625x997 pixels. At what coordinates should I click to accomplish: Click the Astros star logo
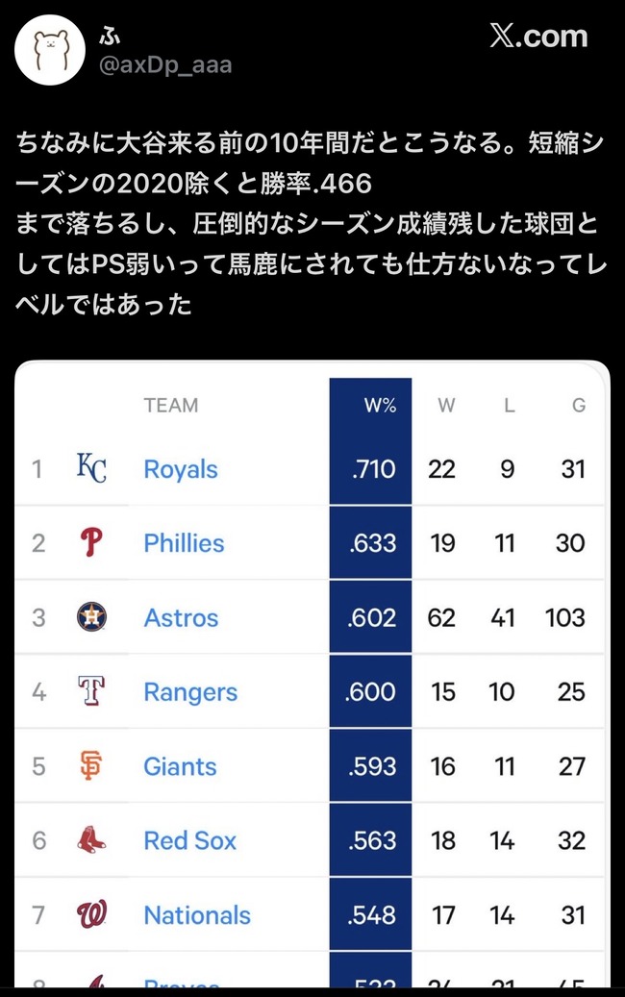point(91,617)
